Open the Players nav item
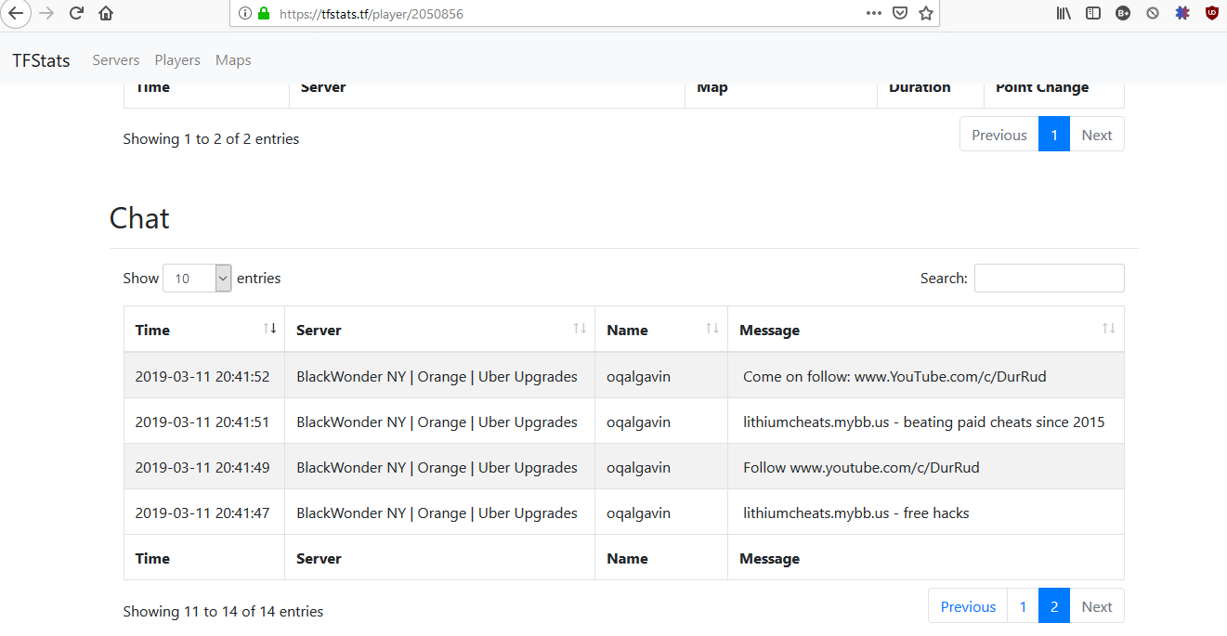This screenshot has height=636, width=1227. 177,60
